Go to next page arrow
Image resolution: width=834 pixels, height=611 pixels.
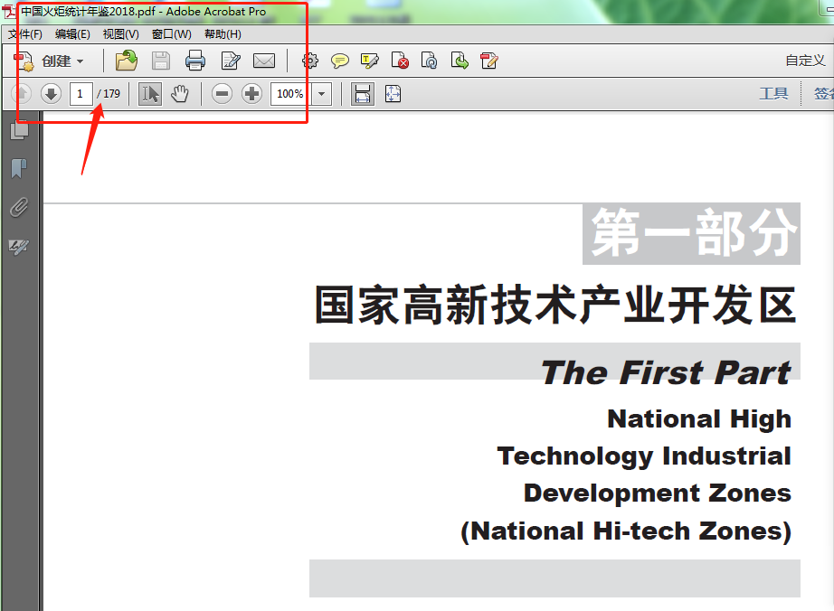coord(51,94)
